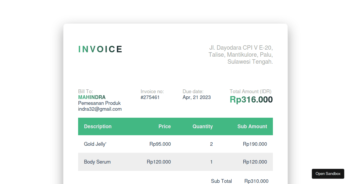This screenshot has height=184, width=351.
Task: Click the Quantity column header
Action: click(x=203, y=126)
